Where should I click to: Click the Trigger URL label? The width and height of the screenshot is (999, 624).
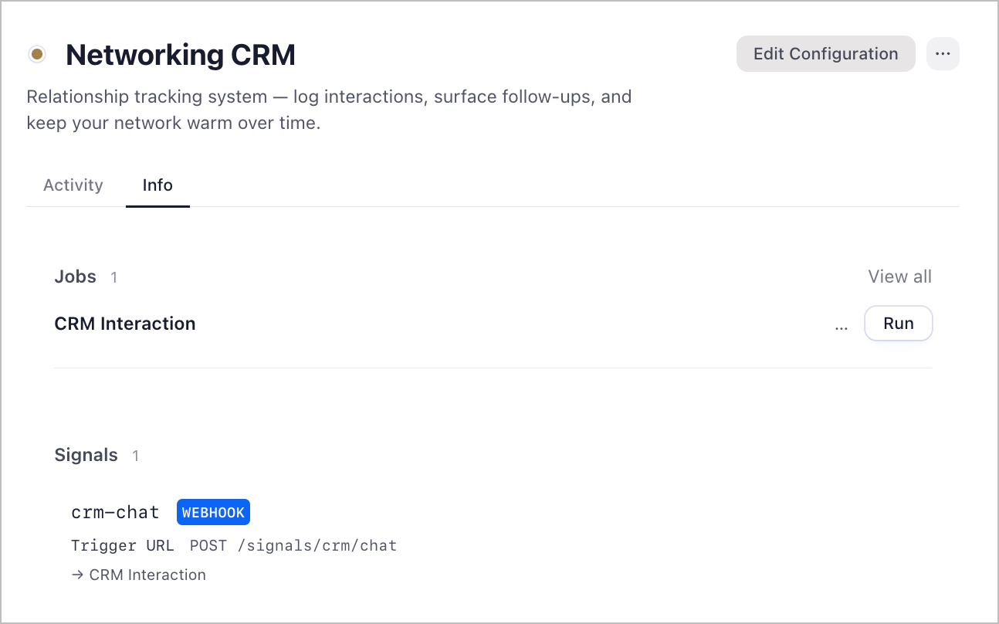pyautogui.click(x=123, y=546)
